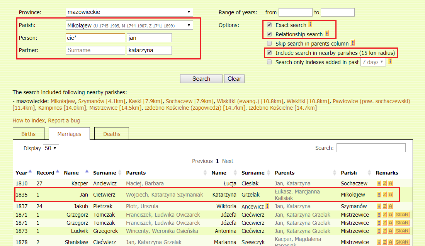This screenshot has width=425, height=246.
Task: Open SKAN scan for Ludwik Gregorek record
Action: pos(402,231)
